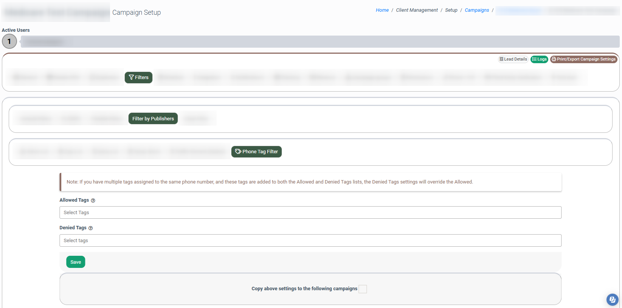Enable copy settings to following campaigns checkbox
Screen dimensions: 622x308
point(363,289)
